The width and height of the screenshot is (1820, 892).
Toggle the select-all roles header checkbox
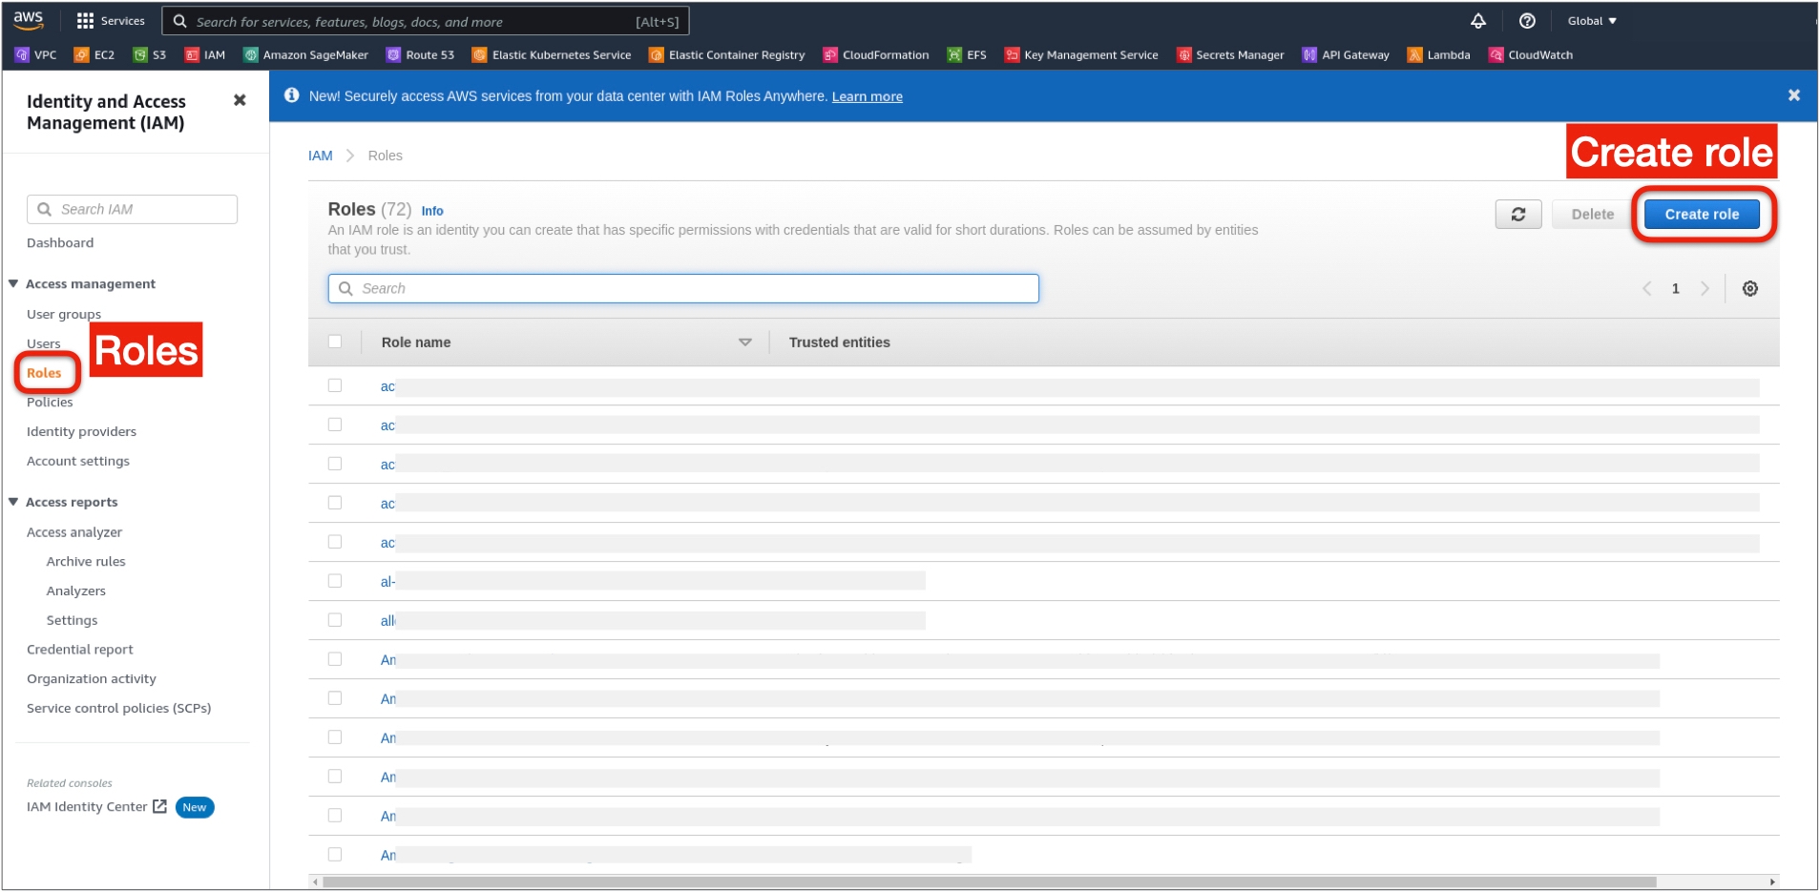click(335, 342)
